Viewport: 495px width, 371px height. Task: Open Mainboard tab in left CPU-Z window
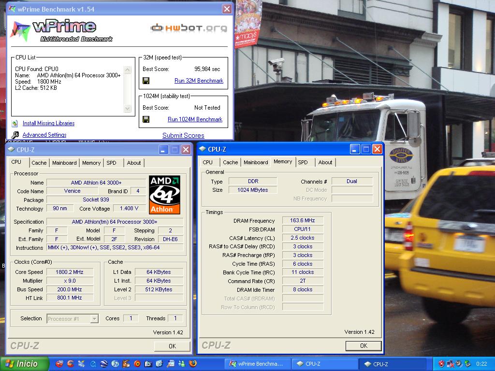(x=64, y=163)
